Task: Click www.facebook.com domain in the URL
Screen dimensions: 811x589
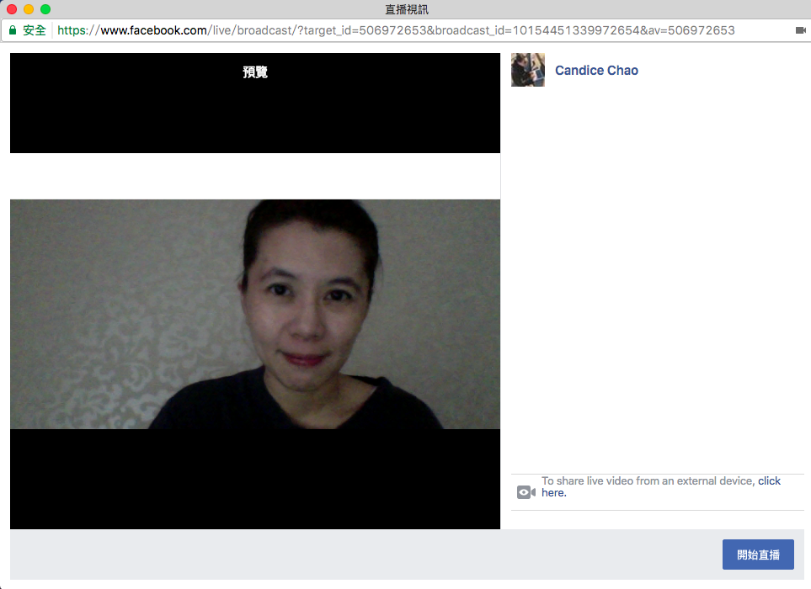Action: pos(153,30)
